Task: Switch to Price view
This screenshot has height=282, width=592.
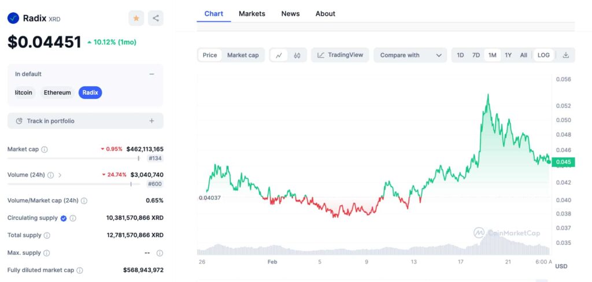Action: pos(210,55)
